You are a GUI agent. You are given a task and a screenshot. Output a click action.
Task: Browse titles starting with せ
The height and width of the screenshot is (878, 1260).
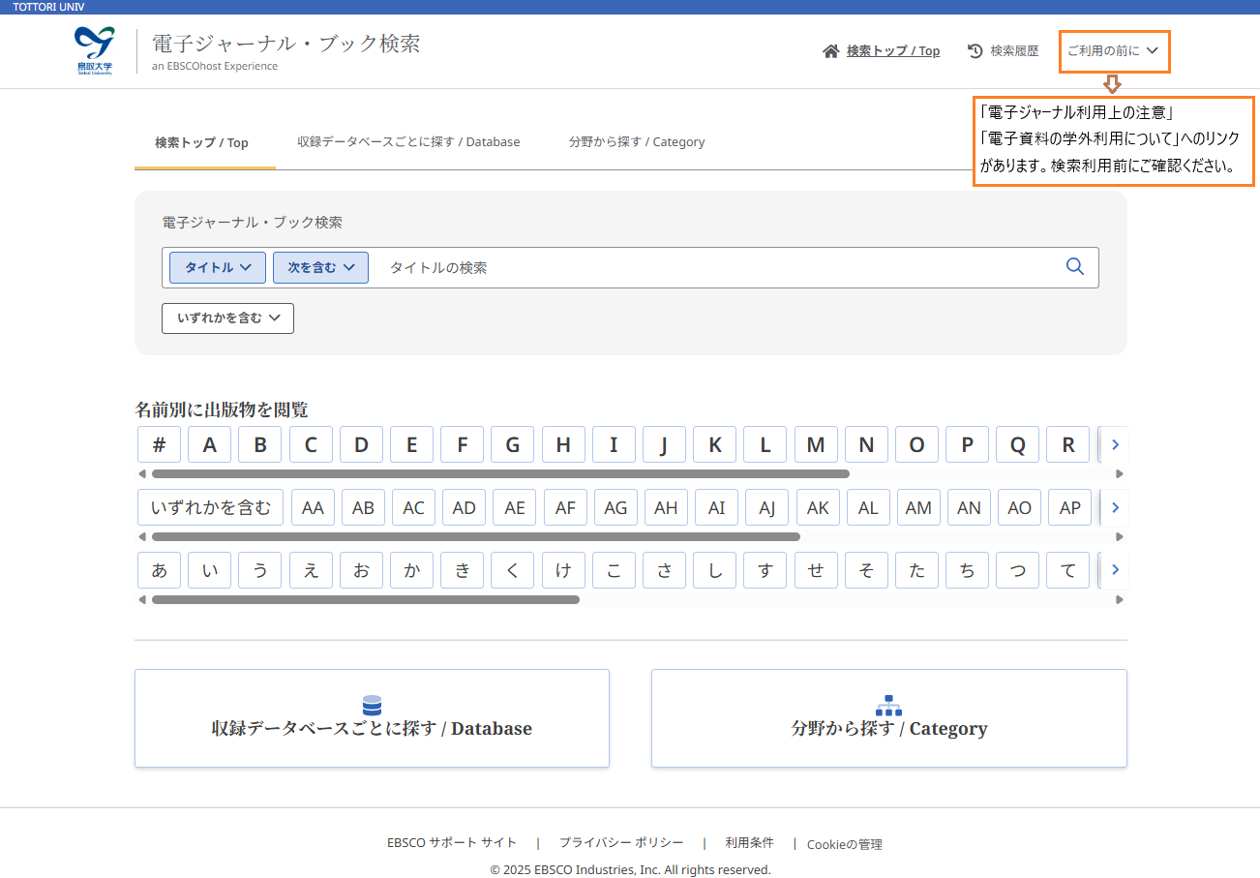[816, 570]
